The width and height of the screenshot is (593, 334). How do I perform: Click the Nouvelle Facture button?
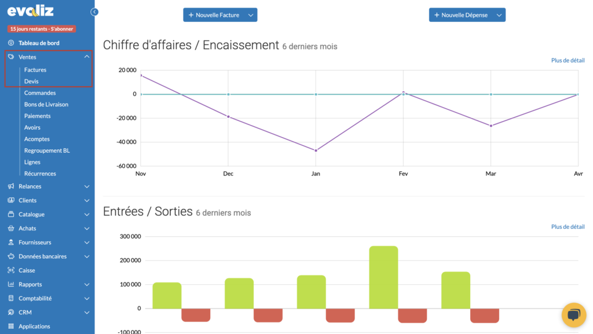(214, 15)
